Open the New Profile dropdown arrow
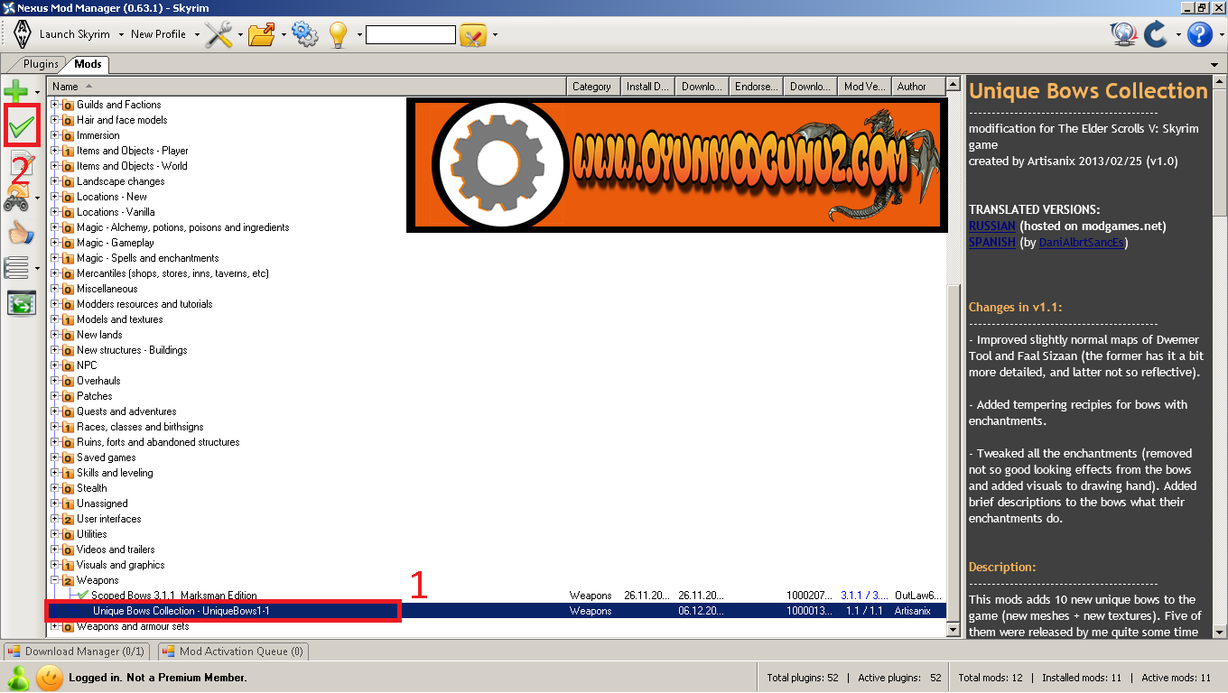This screenshot has width=1228, height=693. click(x=195, y=35)
